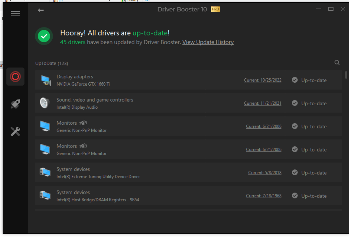Click Up-to-date check icon for Host Bridge row

[295, 196]
